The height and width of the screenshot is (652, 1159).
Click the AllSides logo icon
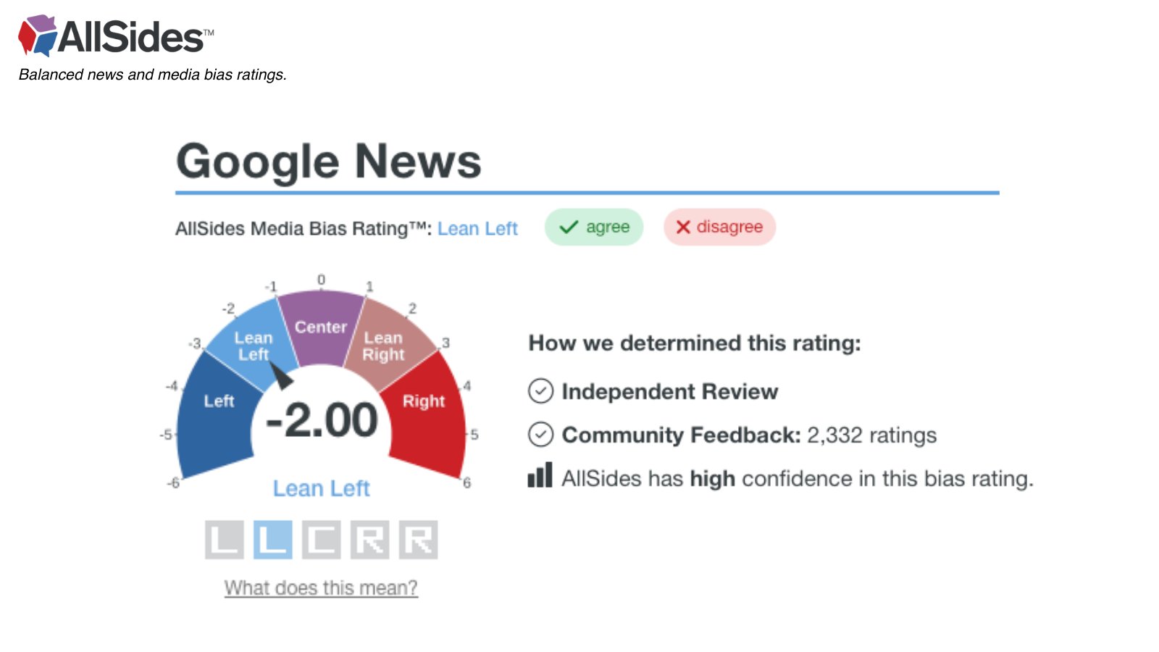38,35
